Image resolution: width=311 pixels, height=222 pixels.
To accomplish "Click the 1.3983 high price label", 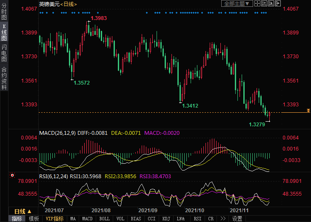I will 99,18.
